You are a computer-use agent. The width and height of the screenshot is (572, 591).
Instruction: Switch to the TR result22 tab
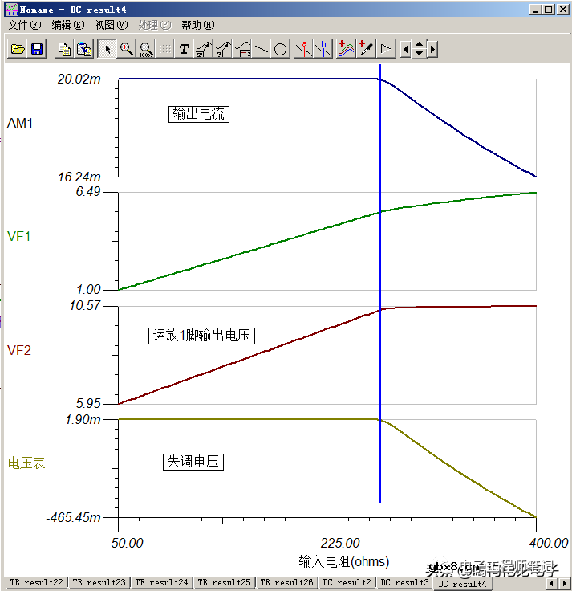[x=36, y=582]
